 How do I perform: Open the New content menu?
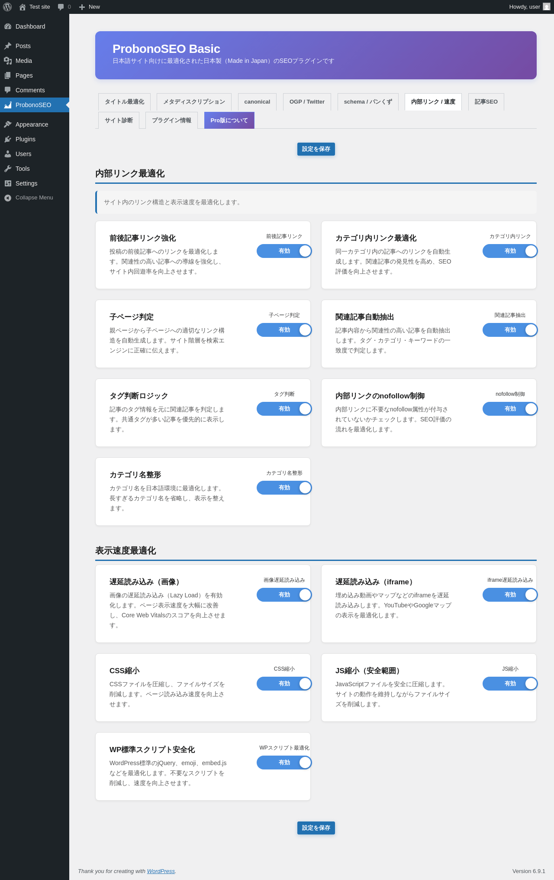pyautogui.click(x=90, y=7)
